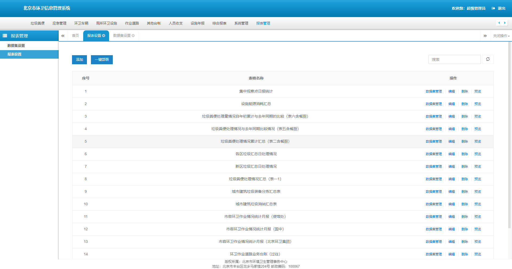This screenshot has width=512, height=269.
Task: Open the 作业道路 menu
Action: point(132,23)
